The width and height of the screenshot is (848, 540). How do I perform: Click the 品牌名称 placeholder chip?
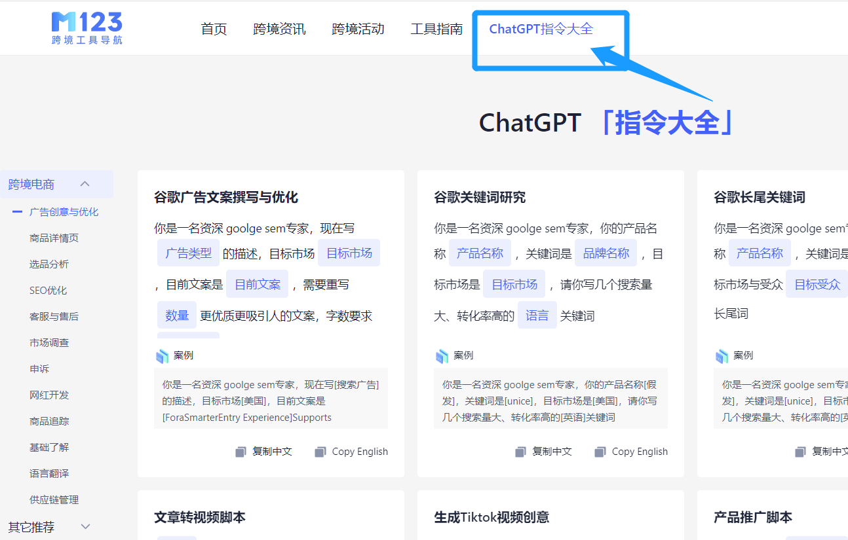click(x=606, y=253)
